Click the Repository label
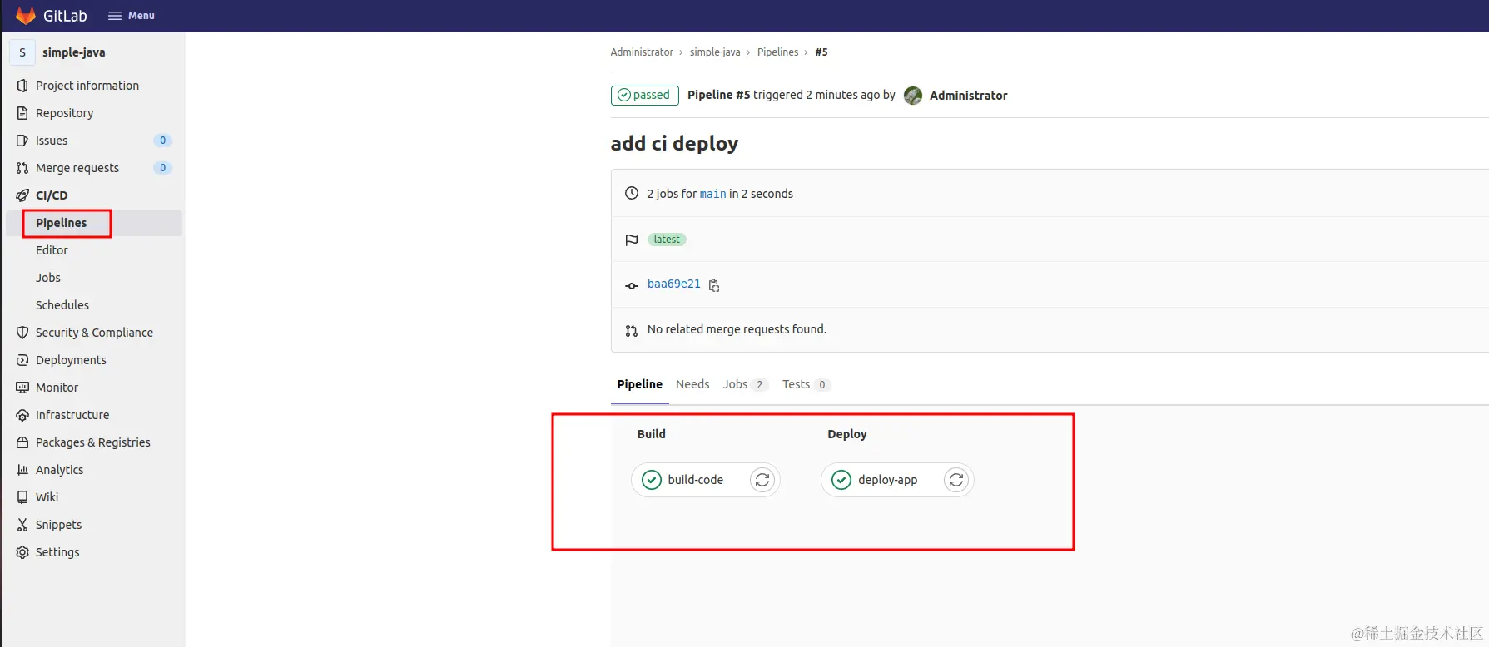Viewport: 1489px width, 647px height. coord(65,113)
